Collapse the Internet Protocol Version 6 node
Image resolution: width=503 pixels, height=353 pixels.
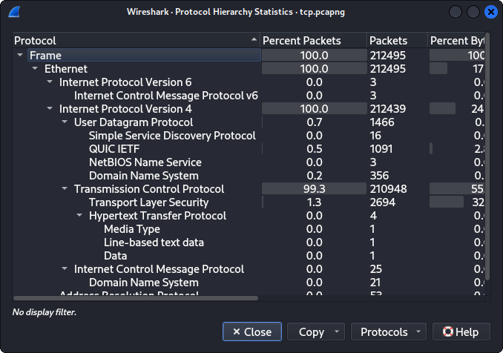pos(49,82)
